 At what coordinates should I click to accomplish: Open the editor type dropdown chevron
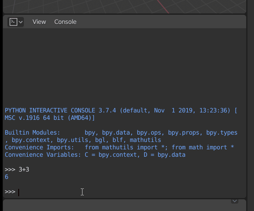[x=20, y=22]
